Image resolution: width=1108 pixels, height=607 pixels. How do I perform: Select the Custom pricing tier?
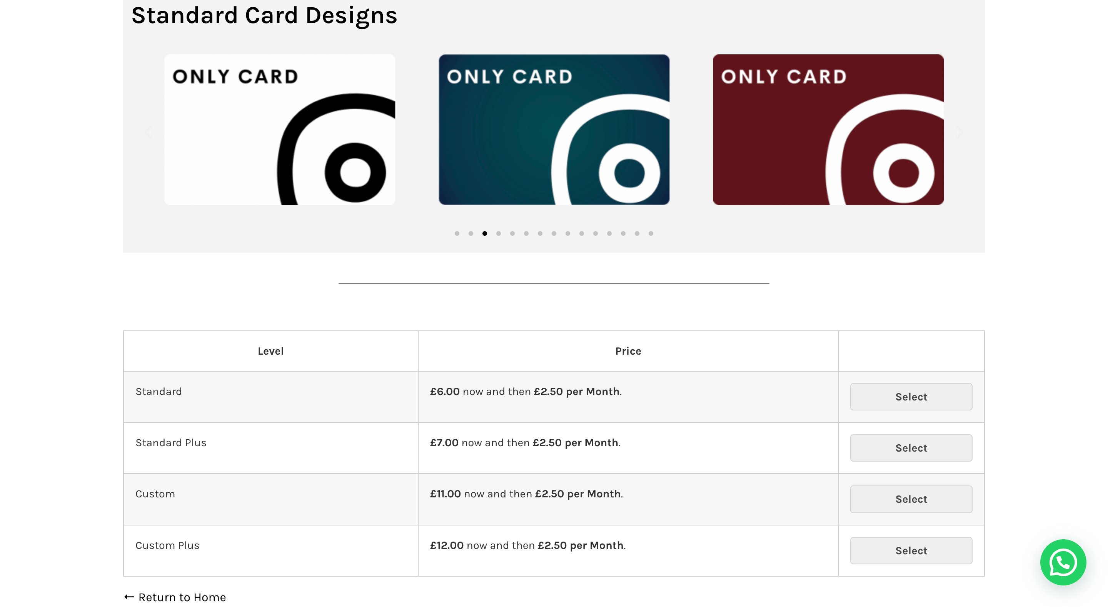click(x=911, y=499)
